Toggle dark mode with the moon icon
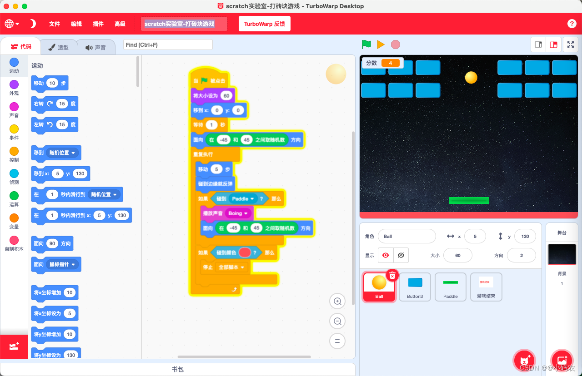The height and width of the screenshot is (376, 582). click(33, 24)
